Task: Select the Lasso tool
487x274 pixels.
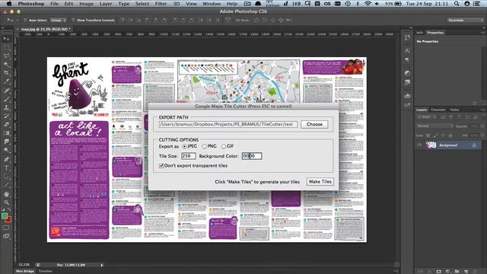Action: [7, 56]
